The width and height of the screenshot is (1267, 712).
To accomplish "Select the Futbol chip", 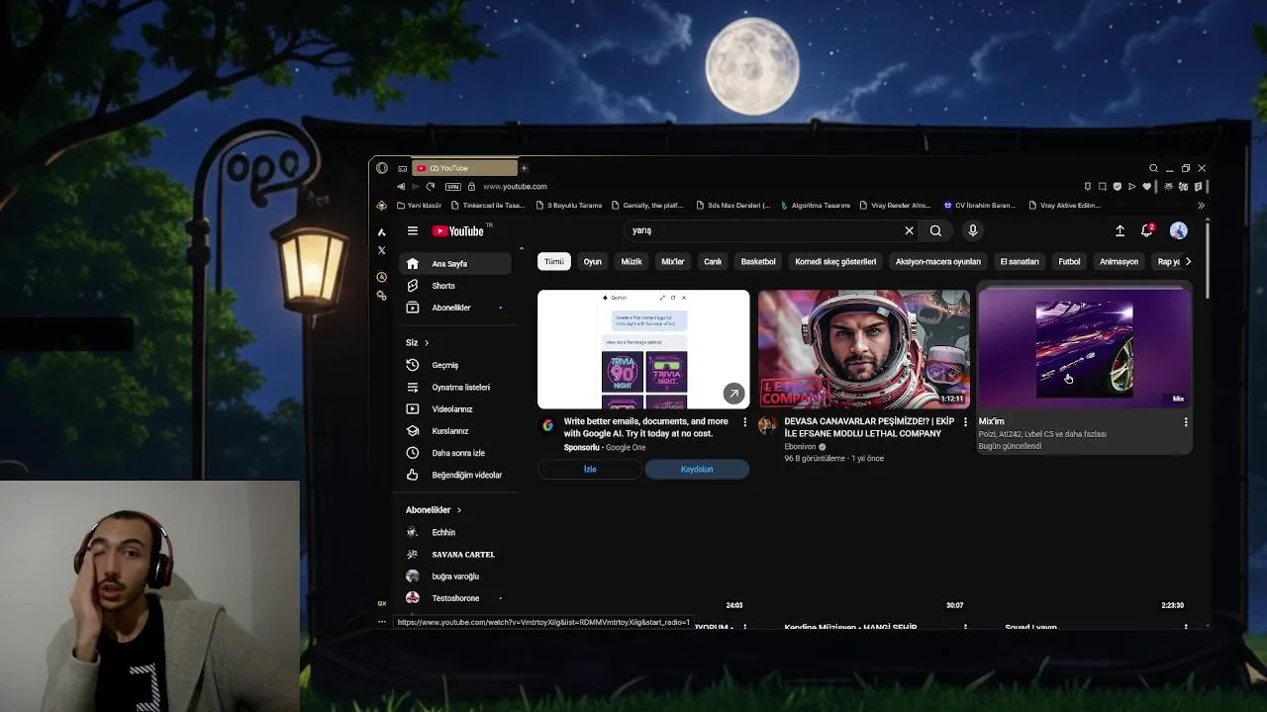I will 1069,261.
